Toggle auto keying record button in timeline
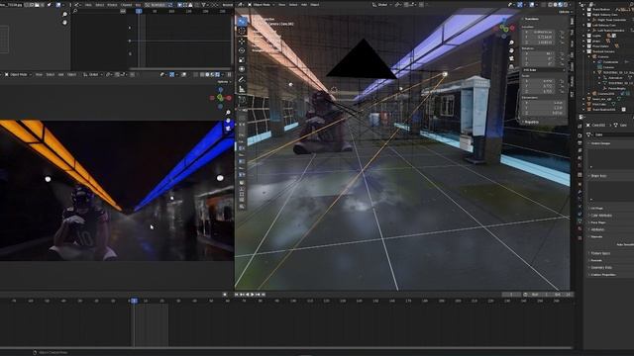Screen dimensions: 634x356 point(225,295)
